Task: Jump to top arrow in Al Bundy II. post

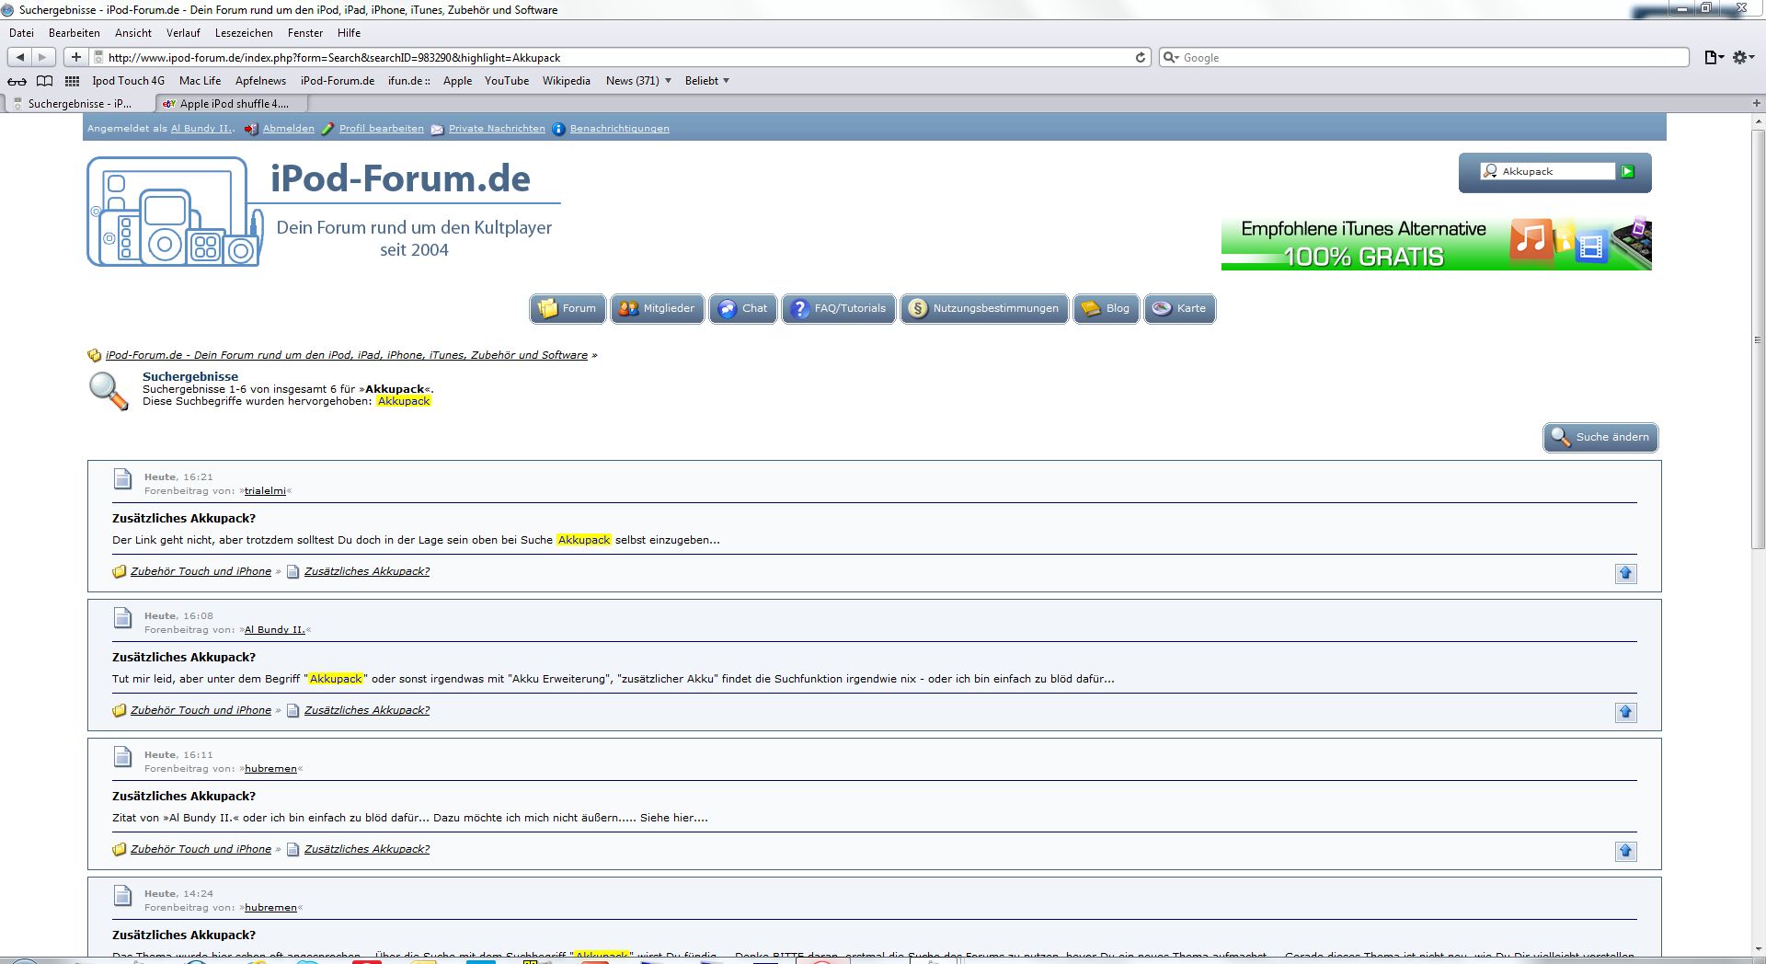Action: click(1625, 712)
